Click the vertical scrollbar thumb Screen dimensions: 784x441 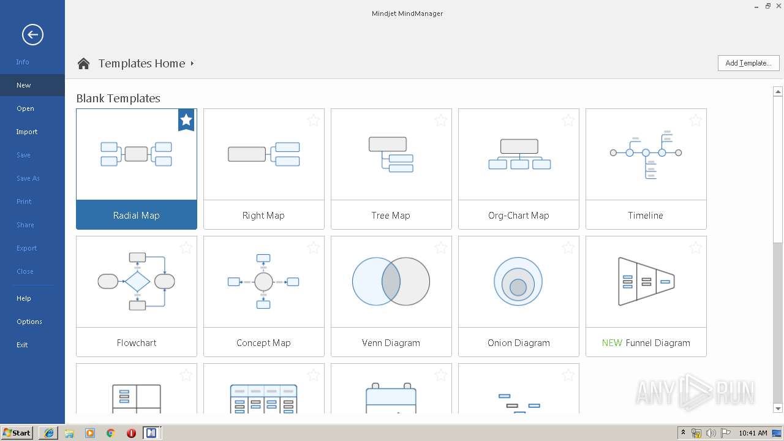(778, 169)
